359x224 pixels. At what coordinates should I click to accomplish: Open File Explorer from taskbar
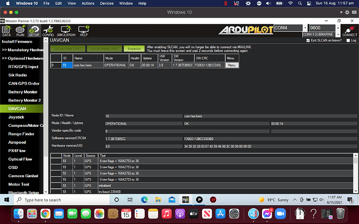point(158,200)
